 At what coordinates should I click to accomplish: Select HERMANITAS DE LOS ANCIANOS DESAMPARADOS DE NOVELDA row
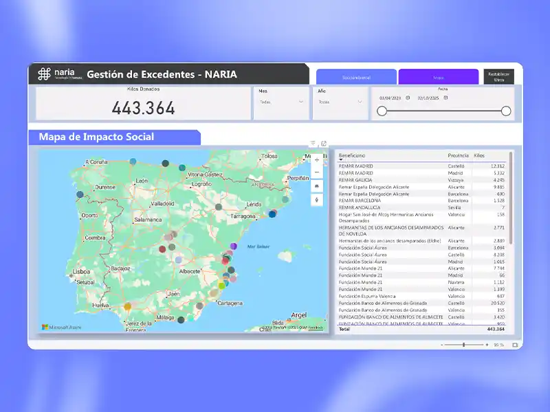[421, 231]
